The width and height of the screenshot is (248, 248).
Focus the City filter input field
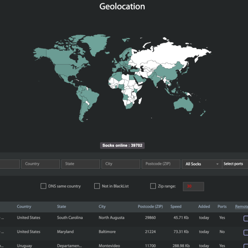(x=121, y=164)
